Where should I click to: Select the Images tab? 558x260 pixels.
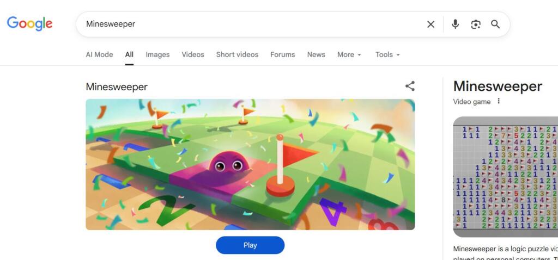[x=157, y=54]
